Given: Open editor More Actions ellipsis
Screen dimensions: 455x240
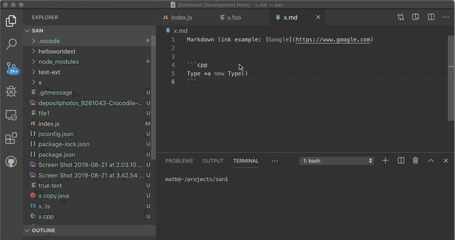Looking at the screenshot, I should coord(446,17).
